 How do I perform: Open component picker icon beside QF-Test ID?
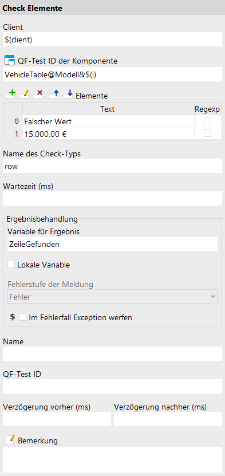click(10, 61)
